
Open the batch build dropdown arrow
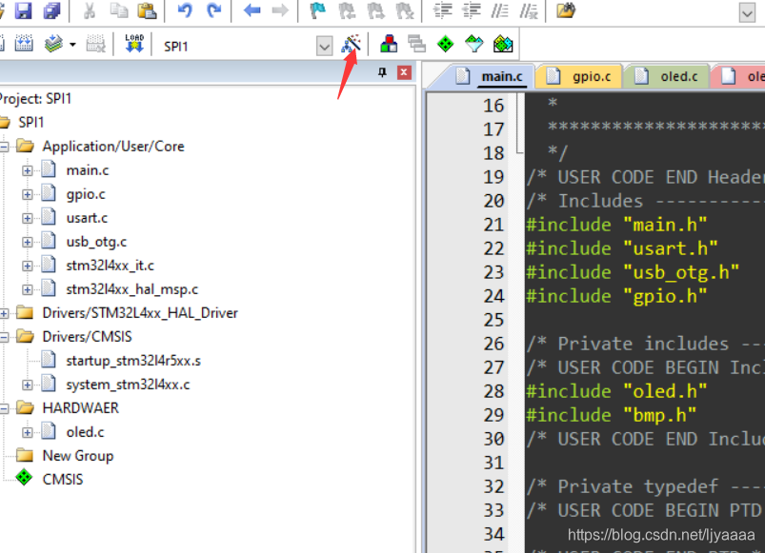[x=72, y=45]
